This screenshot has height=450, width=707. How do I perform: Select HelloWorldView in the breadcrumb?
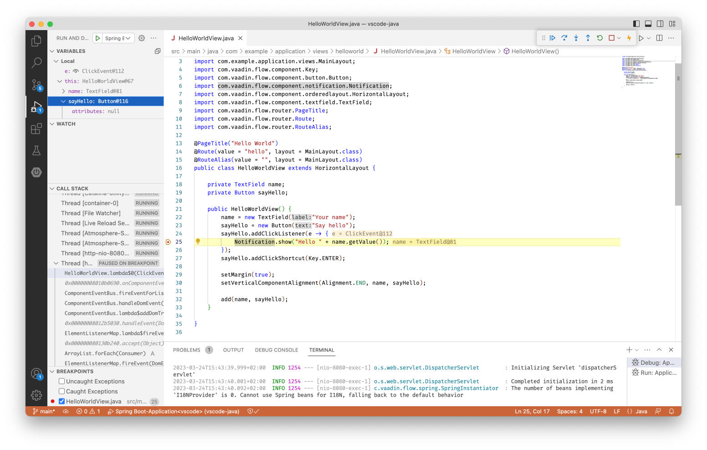(474, 51)
